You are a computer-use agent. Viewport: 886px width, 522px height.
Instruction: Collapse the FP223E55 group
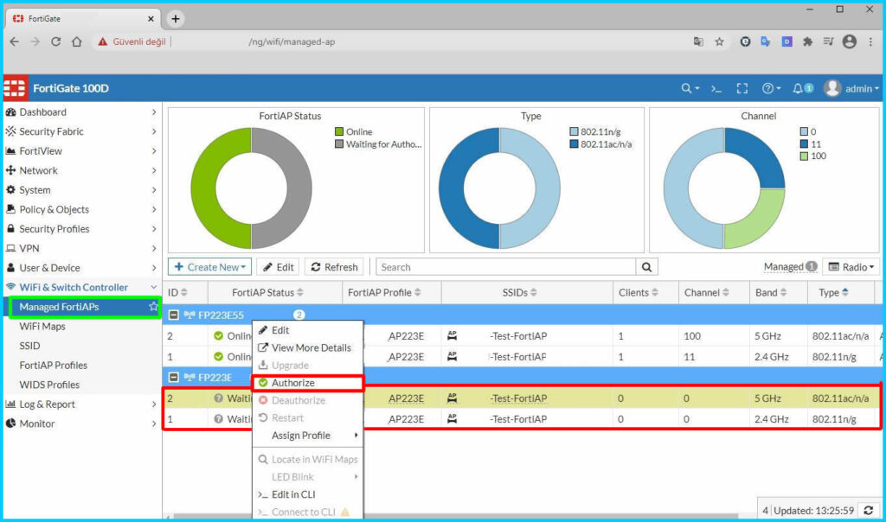click(174, 315)
